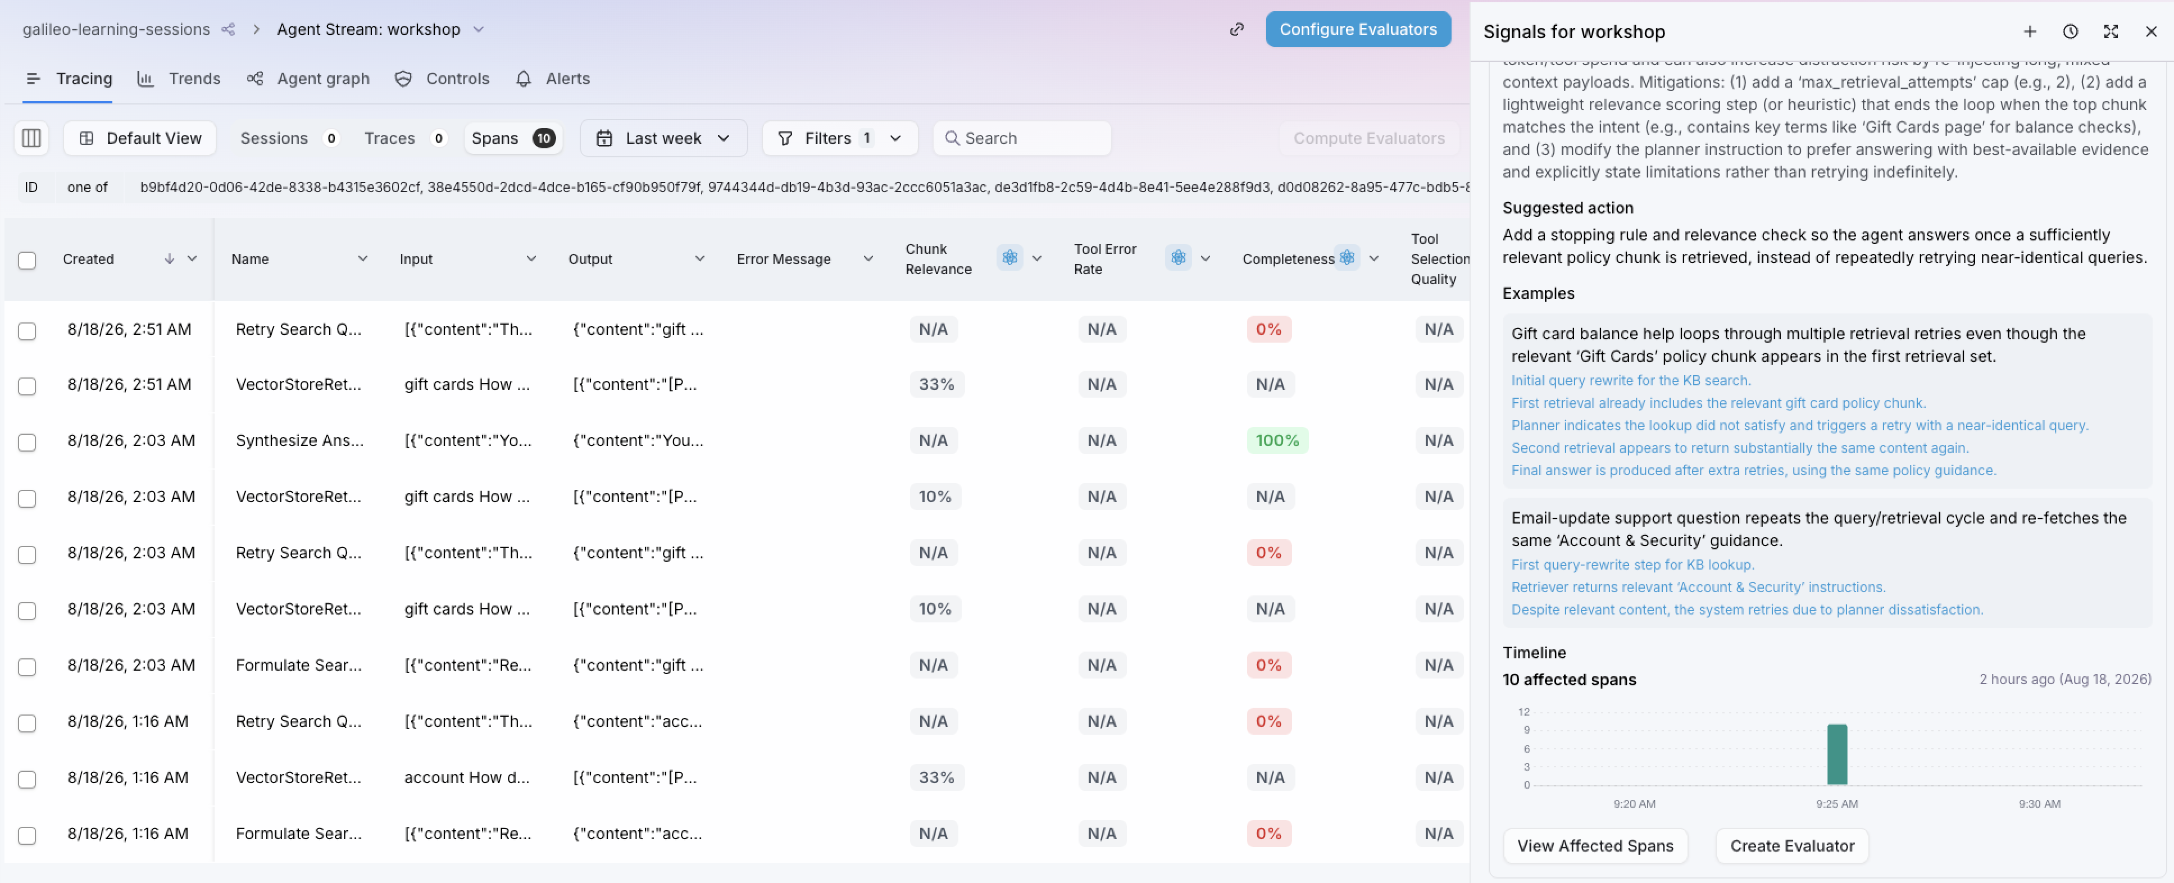Image resolution: width=2174 pixels, height=883 pixels.
Task: Check the 1:16 AM Retry Search row checkbox
Action: click(x=27, y=723)
